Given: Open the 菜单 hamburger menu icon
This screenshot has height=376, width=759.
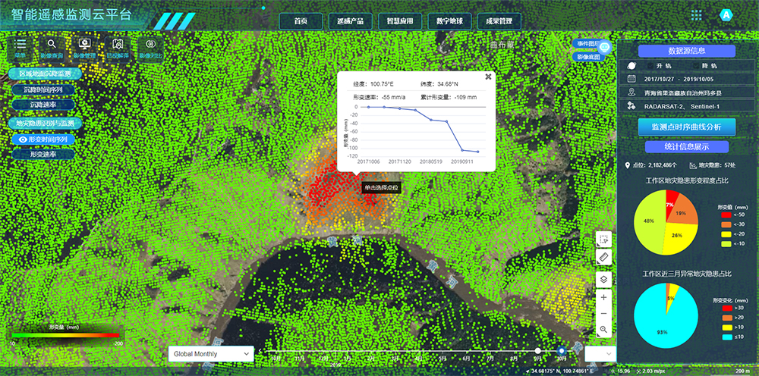Looking at the screenshot, I should [x=20, y=45].
